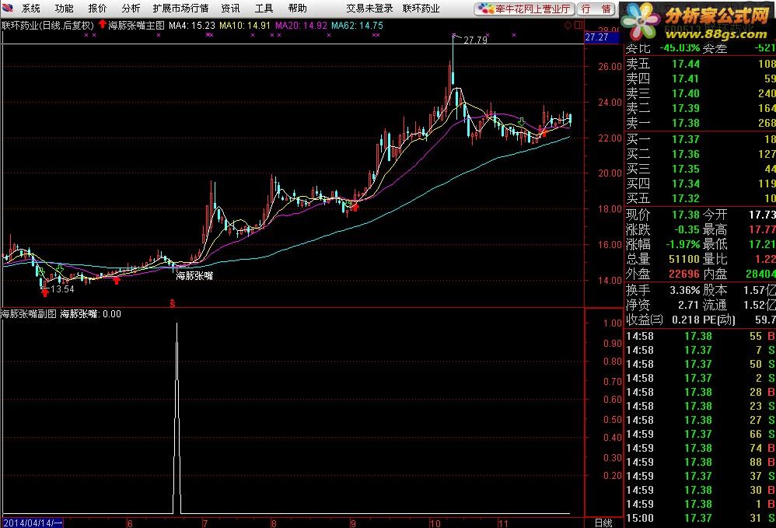Click the 外盘 22696 value
The height and width of the screenshot is (528, 776).
tap(684, 274)
